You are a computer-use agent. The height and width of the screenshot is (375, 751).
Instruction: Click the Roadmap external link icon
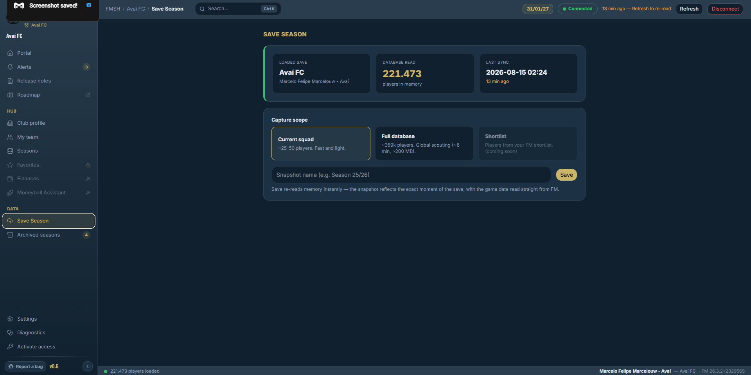pos(88,95)
